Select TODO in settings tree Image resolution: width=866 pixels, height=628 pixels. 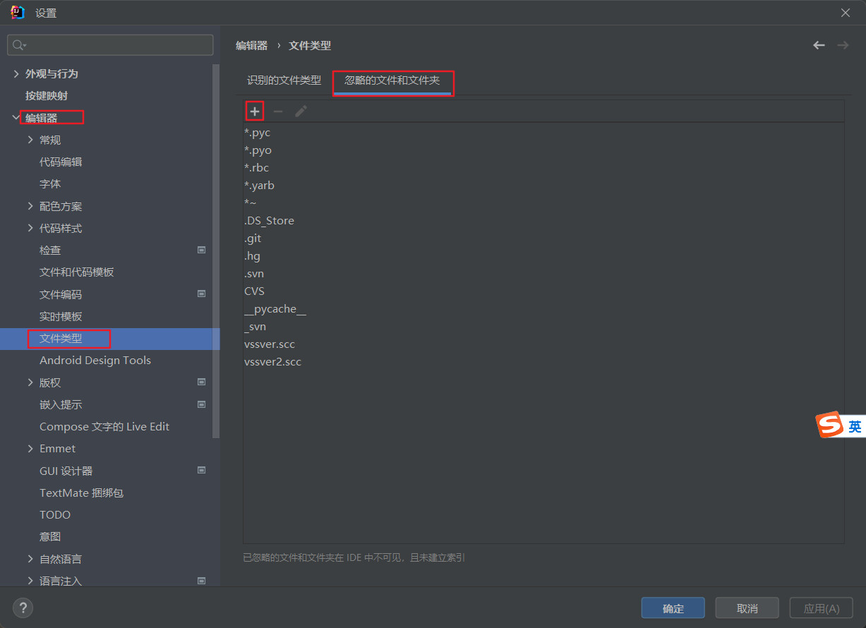(x=55, y=514)
